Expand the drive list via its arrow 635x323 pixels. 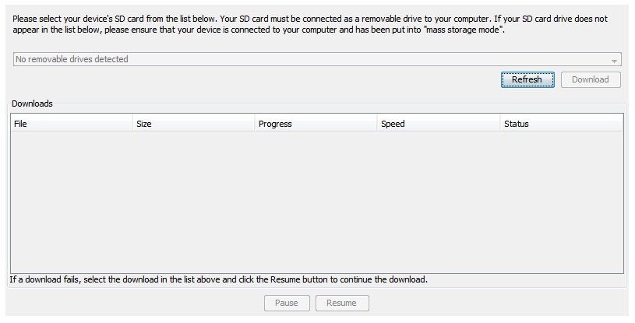(614, 61)
